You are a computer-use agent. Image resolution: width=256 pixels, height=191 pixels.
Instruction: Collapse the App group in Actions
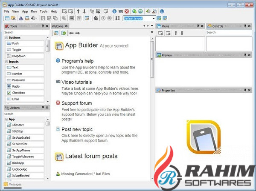tap(6, 119)
